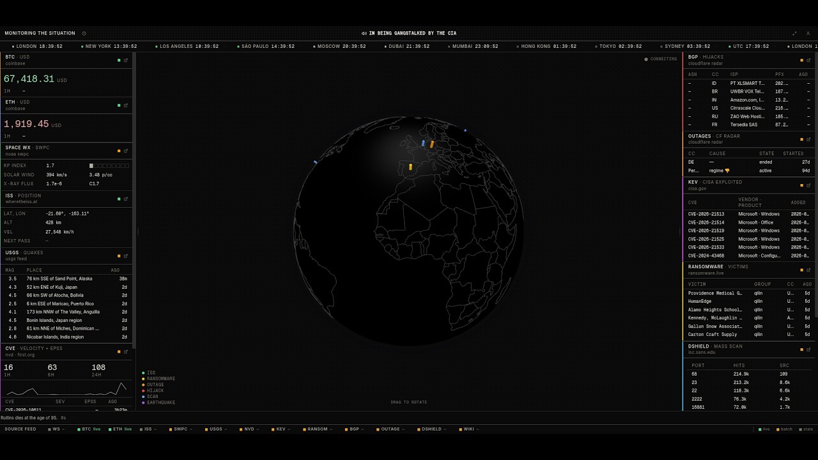The image size is (818, 460).
Task: Mute the speaker icon in the headline ticker
Action: pos(364,33)
